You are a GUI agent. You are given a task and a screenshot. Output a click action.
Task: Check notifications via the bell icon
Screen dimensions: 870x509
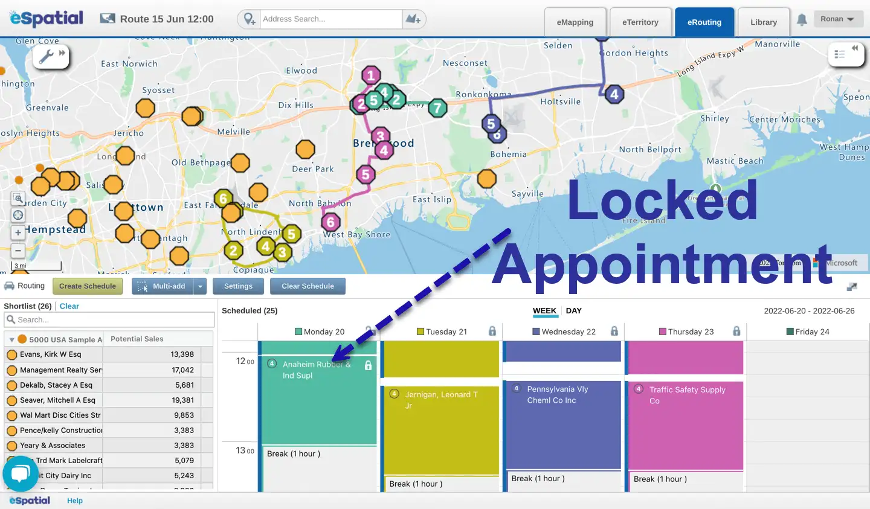(x=802, y=19)
